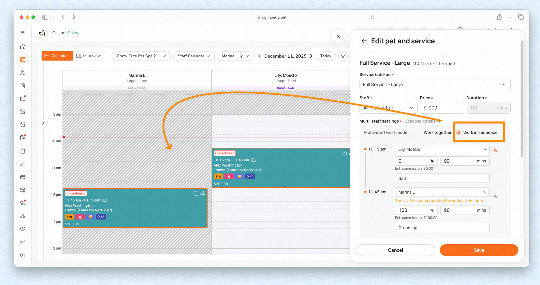Toggle the Safari sidebar button
The width and height of the screenshot is (540, 285).
(x=45, y=17)
